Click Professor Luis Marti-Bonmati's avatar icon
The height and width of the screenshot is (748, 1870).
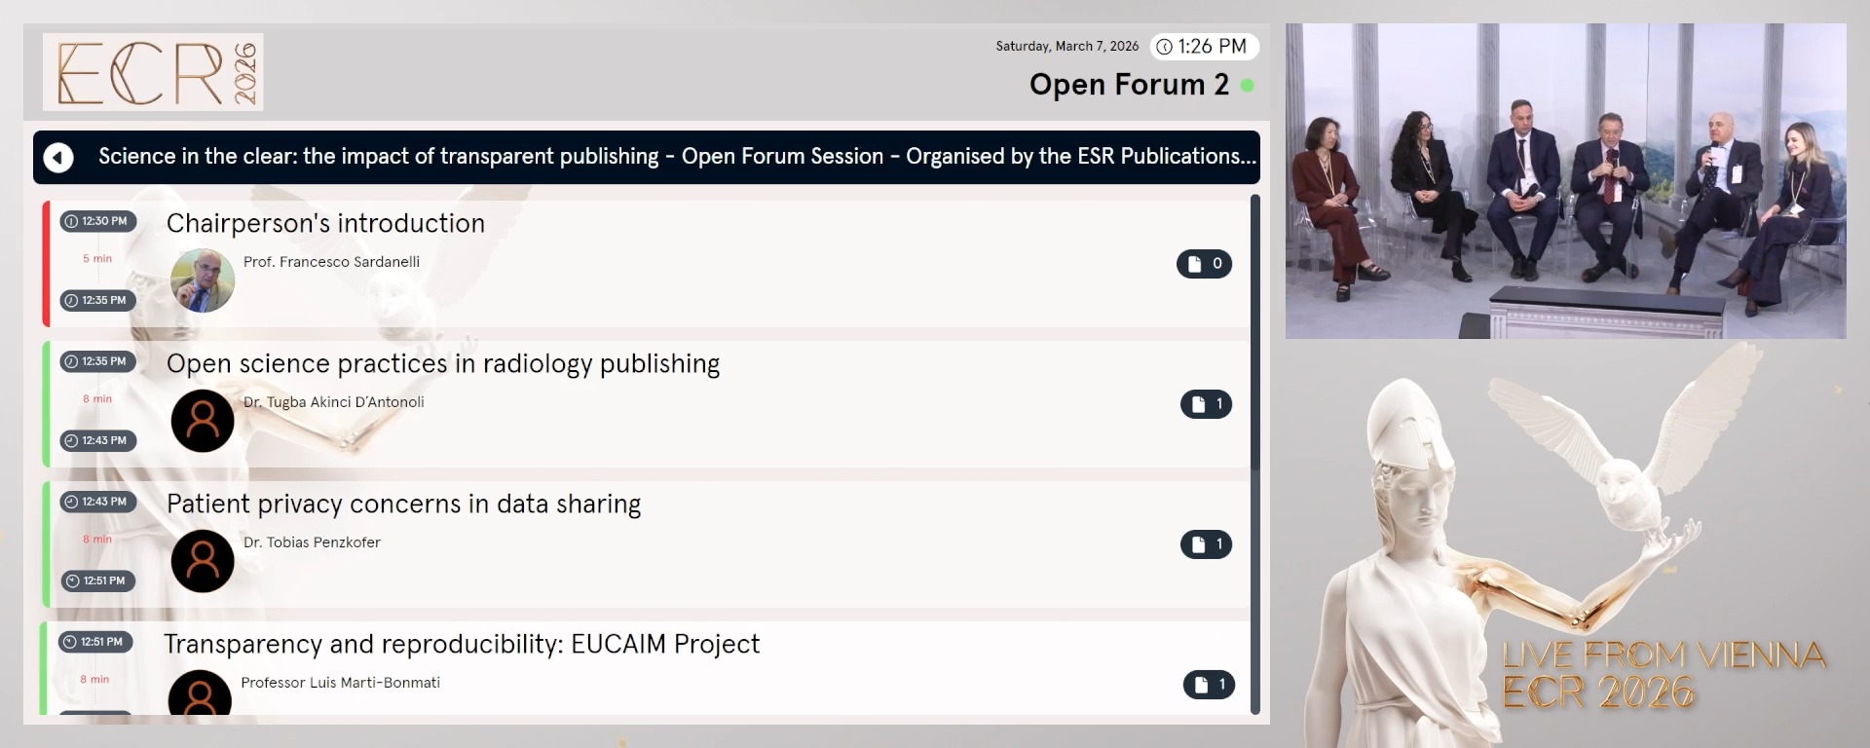click(200, 693)
